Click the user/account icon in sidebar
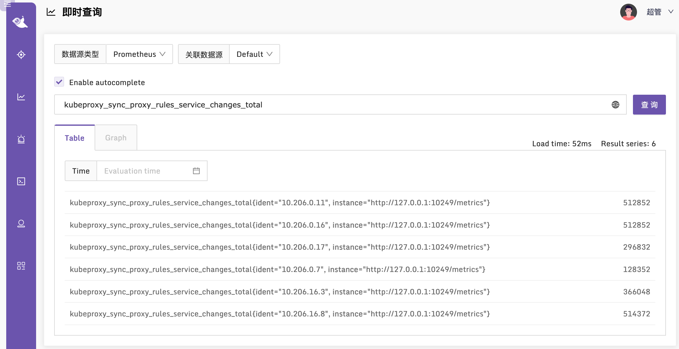 (x=21, y=224)
